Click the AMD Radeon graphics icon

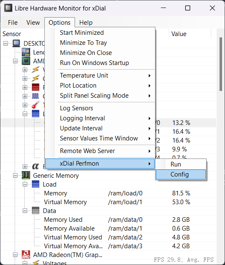coord(26,255)
